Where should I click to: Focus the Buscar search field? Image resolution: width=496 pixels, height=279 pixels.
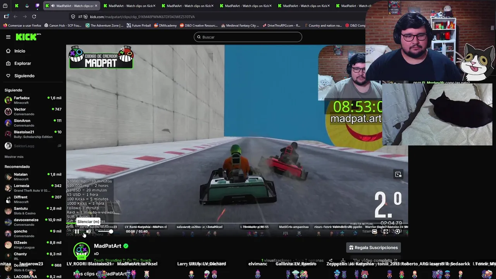pos(248,37)
